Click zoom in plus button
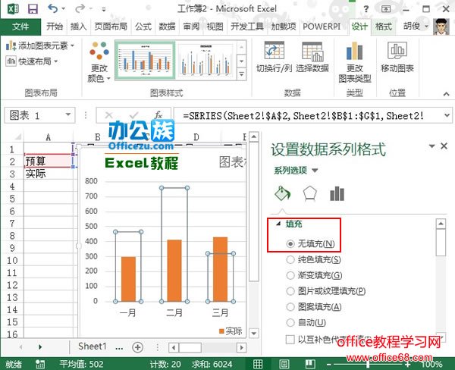 pyautogui.click(x=408, y=364)
